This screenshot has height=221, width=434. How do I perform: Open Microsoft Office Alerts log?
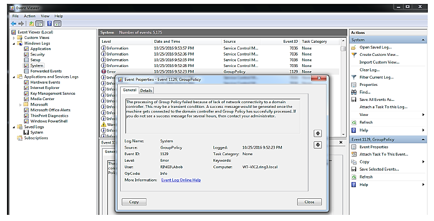coord(50,110)
